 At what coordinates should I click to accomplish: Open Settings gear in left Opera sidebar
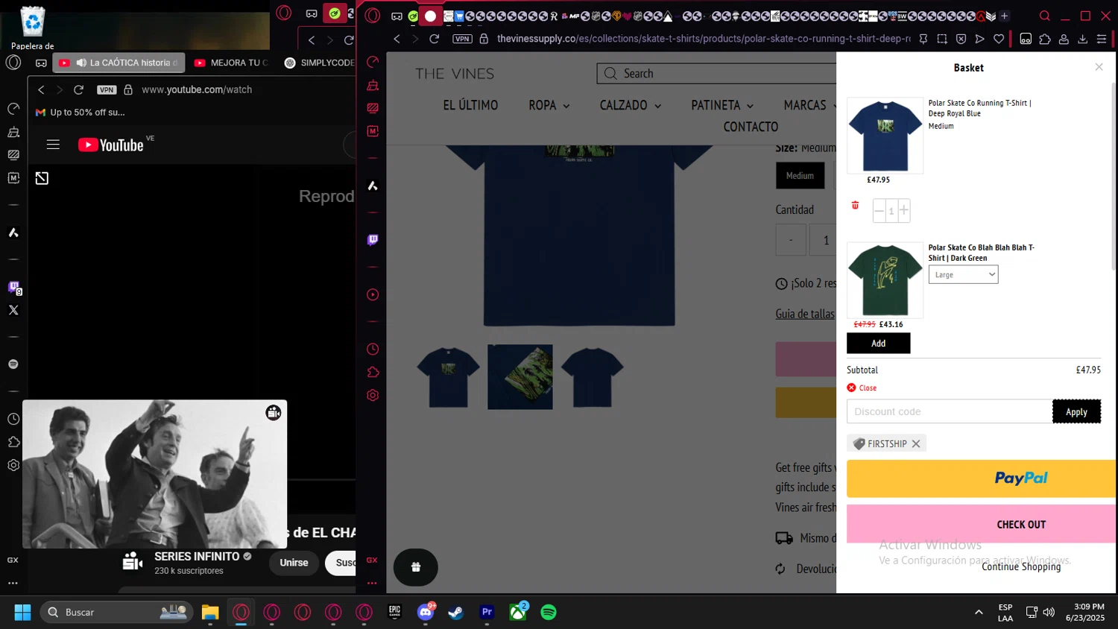[x=13, y=465]
